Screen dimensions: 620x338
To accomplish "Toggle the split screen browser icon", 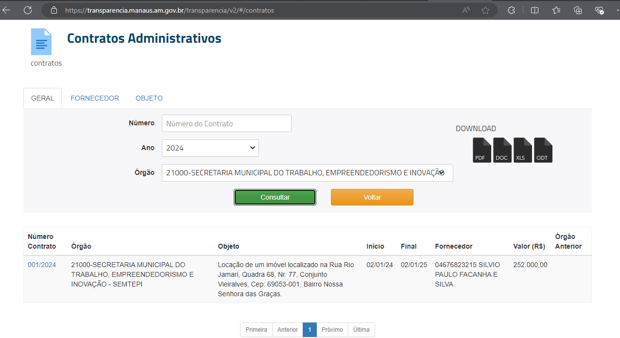I will 534,10.
